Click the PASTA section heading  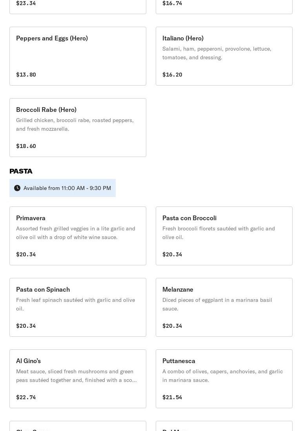[21, 171]
